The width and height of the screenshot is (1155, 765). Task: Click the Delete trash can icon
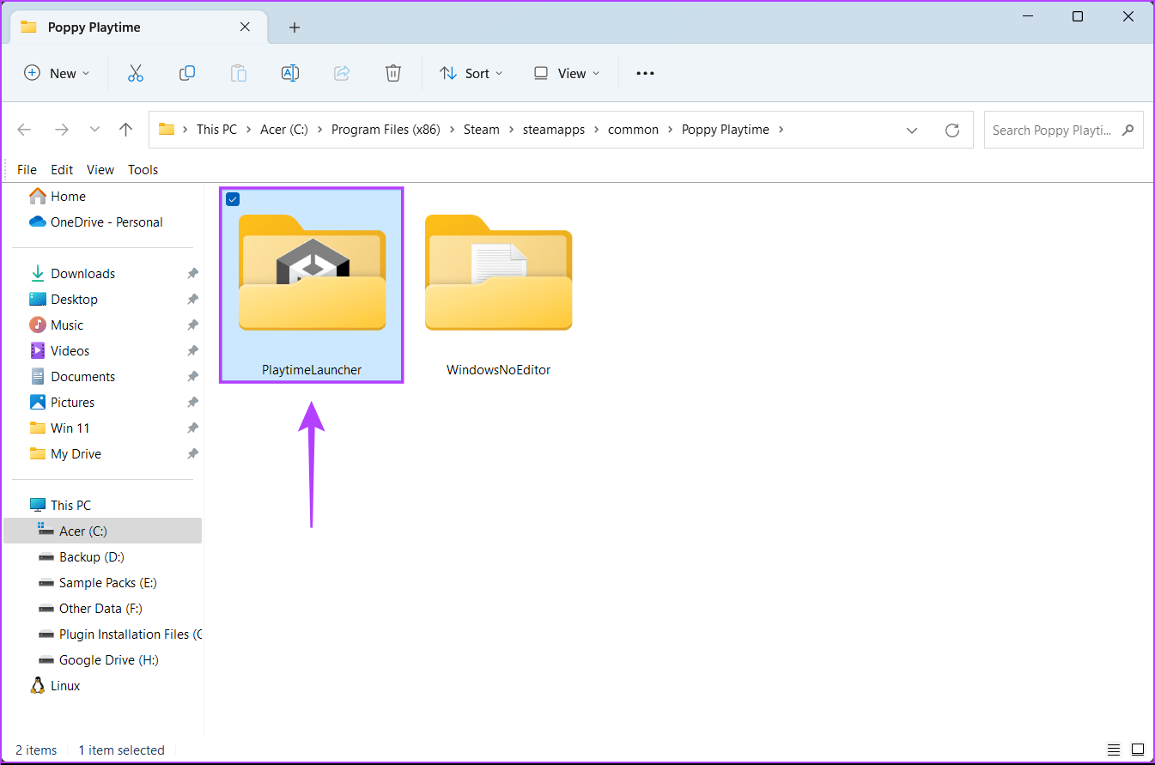click(x=393, y=73)
